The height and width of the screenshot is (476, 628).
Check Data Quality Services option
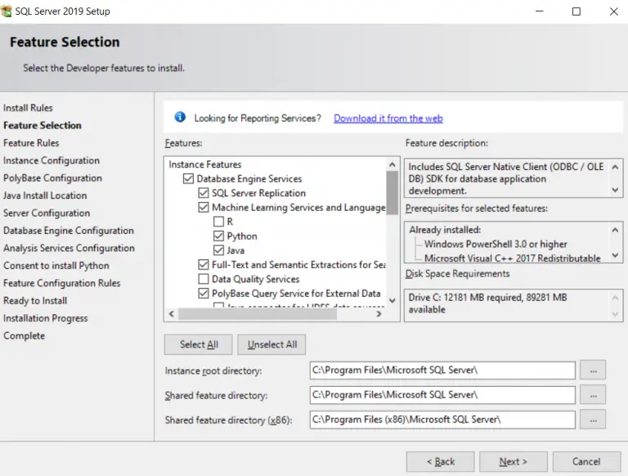(x=204, y=279)
